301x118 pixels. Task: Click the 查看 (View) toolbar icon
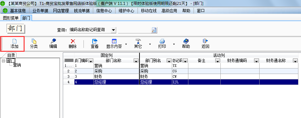(x=95, y=41)
